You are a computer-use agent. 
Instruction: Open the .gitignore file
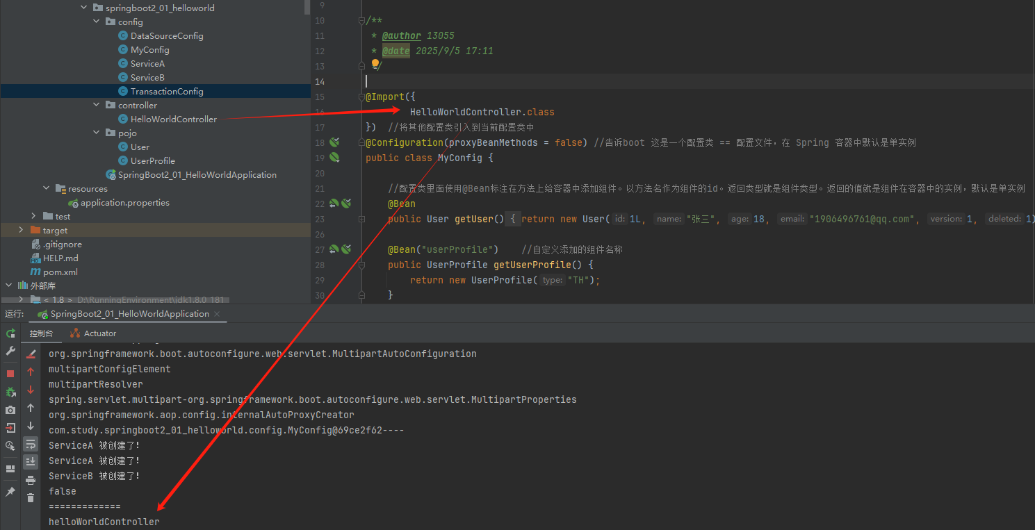(x=62, y=244)
